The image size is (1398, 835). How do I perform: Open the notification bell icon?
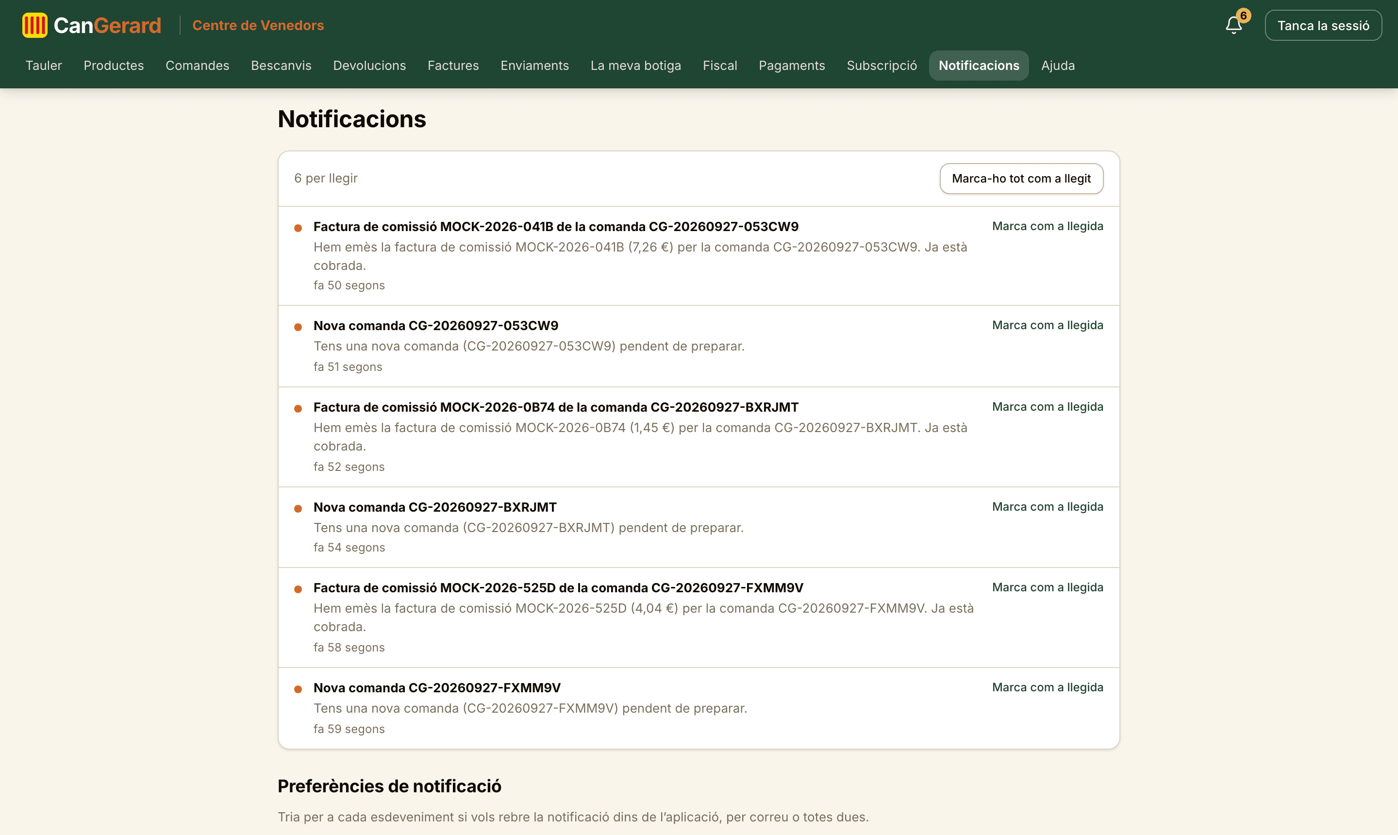click(x=1233, y=25)
